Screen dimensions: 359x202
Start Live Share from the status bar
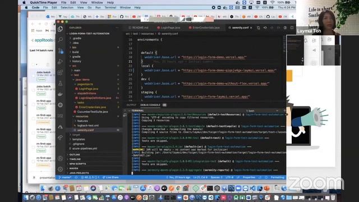(x=111, y=177)
